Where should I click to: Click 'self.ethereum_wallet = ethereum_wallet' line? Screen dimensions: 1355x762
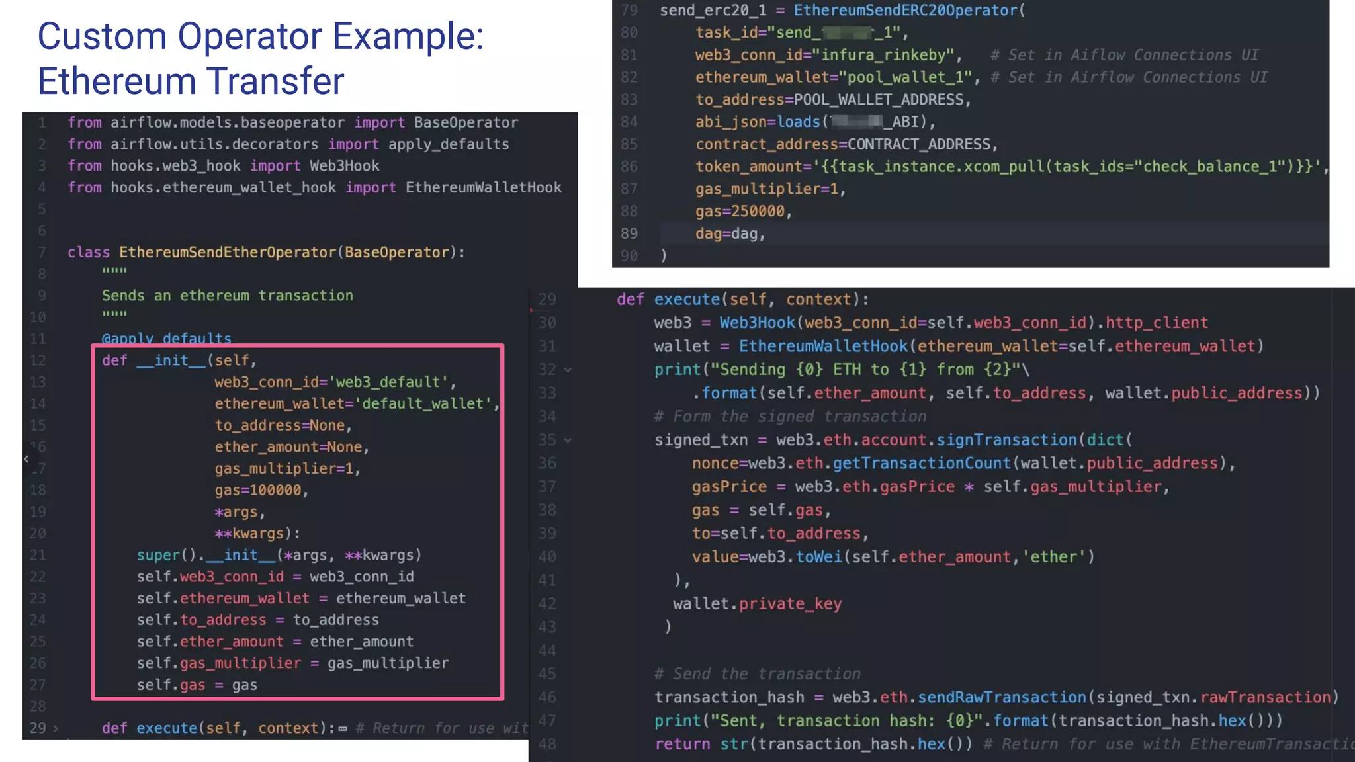(x=301, y=599)
